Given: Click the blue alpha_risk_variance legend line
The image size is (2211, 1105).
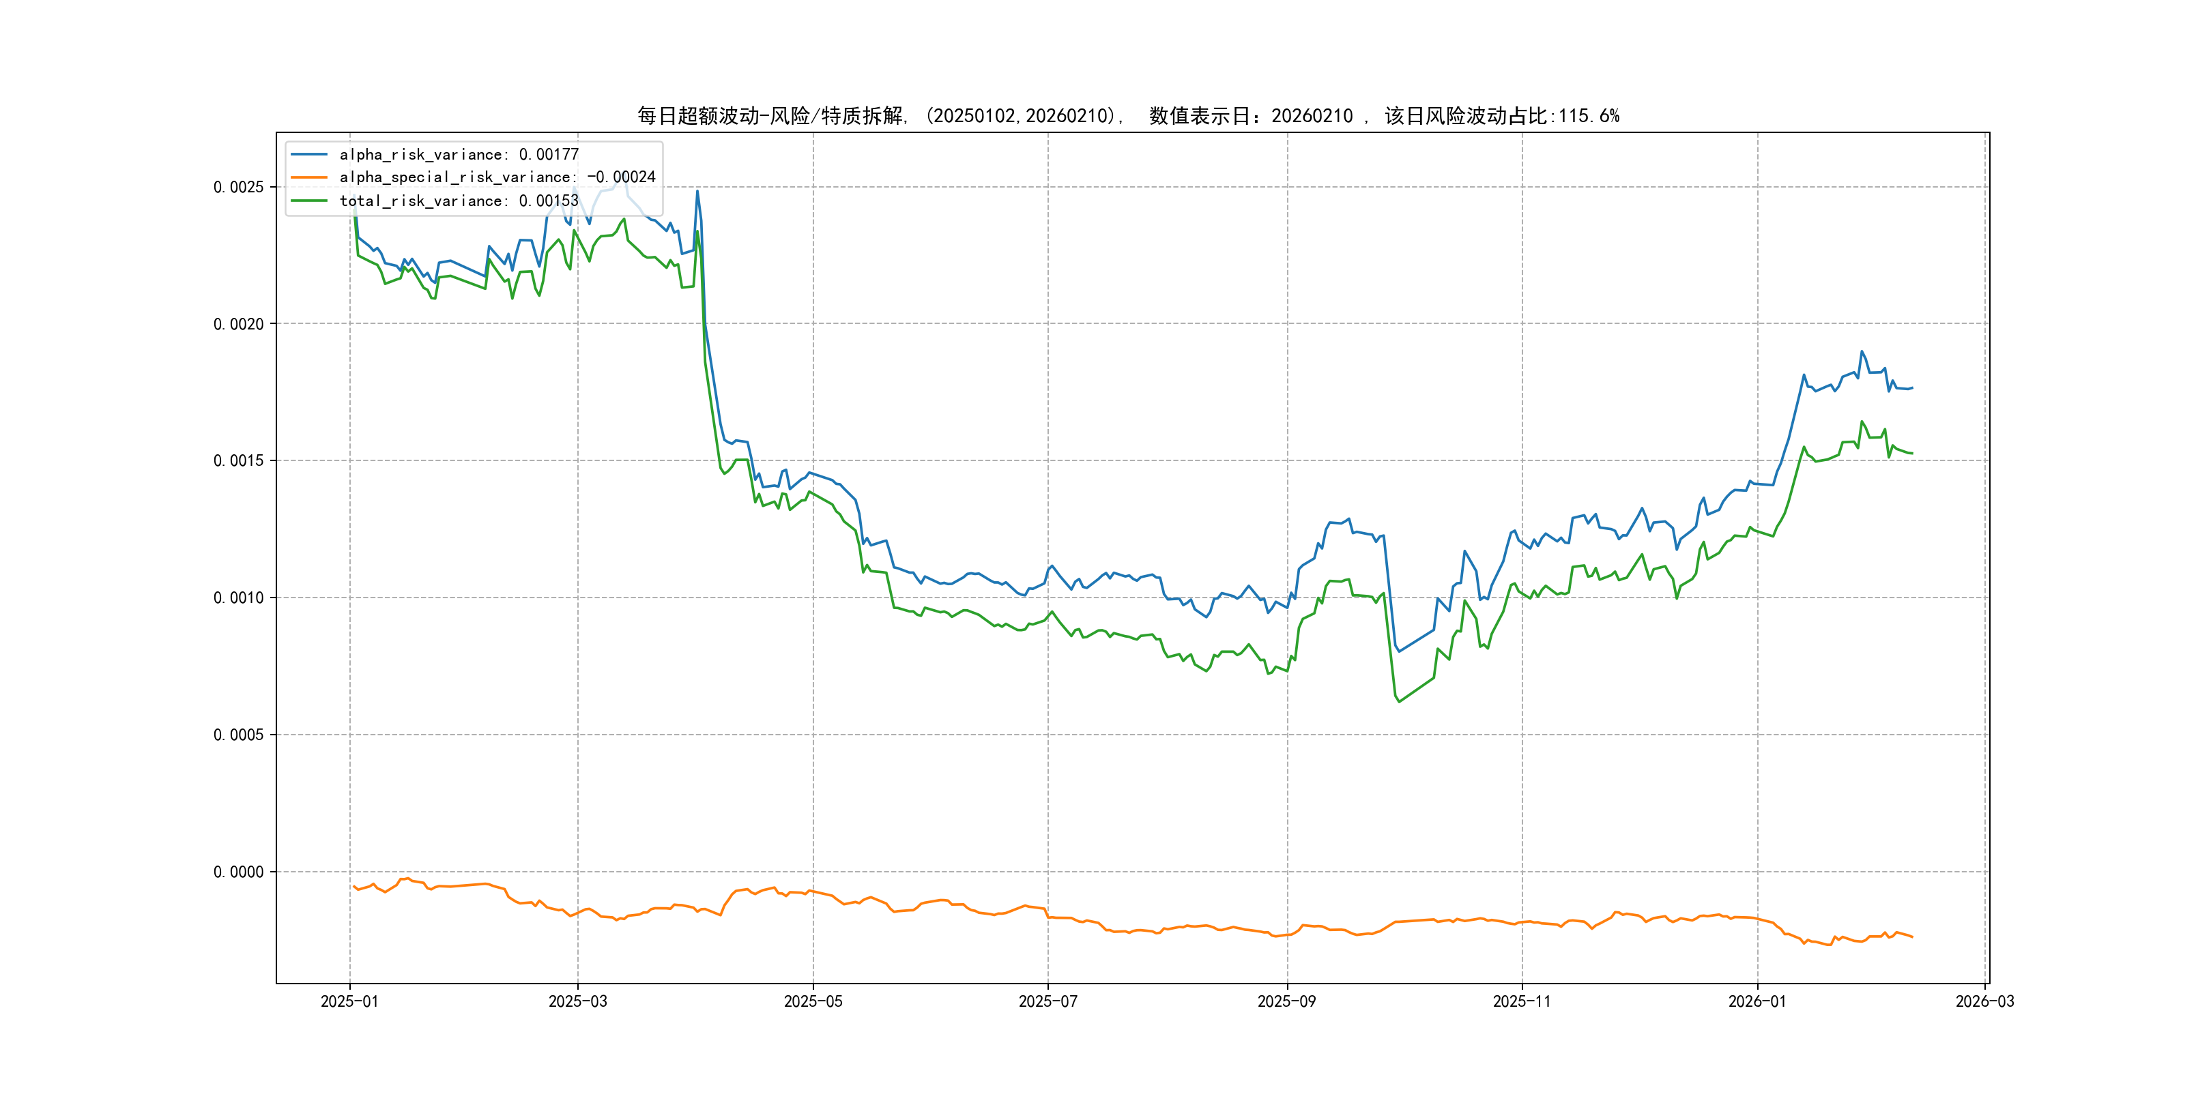Looking at the screenshot, I should 309,154.
